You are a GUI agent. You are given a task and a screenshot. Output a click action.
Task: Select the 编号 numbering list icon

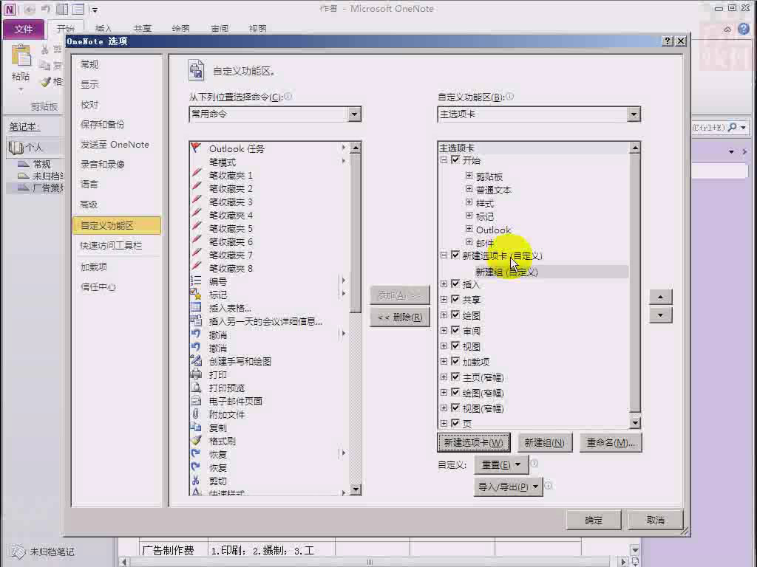point(196,281)
